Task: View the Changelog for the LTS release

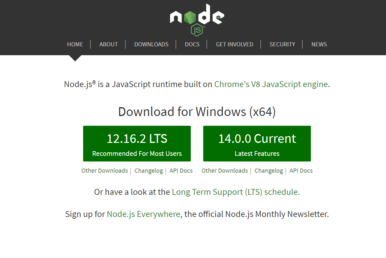Action: click(x=149, y=171)
